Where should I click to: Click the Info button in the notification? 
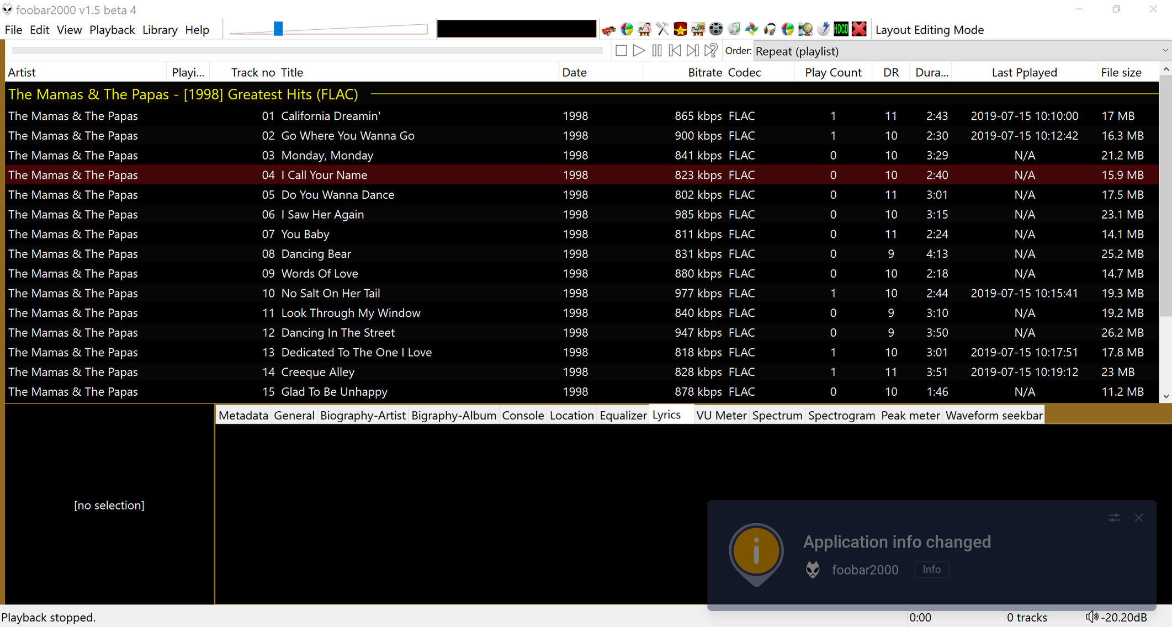[x=931, y=570]
